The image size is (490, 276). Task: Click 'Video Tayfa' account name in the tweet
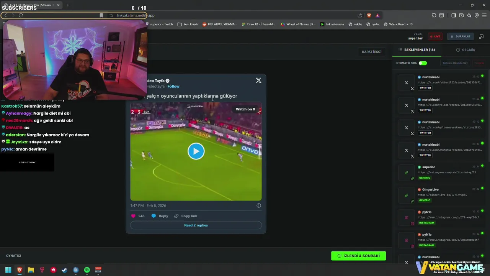[156, 80]
